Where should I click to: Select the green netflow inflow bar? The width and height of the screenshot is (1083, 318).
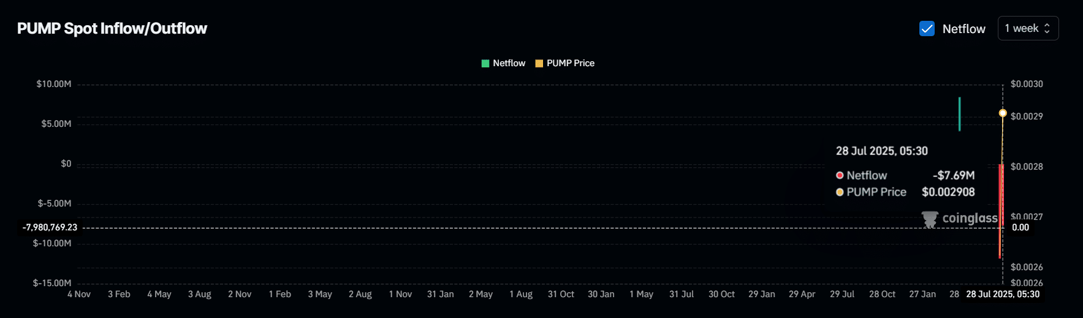pos(959,114)
